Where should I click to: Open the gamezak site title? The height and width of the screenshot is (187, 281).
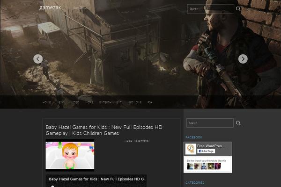pyautogui.click(x=50, y=7)
